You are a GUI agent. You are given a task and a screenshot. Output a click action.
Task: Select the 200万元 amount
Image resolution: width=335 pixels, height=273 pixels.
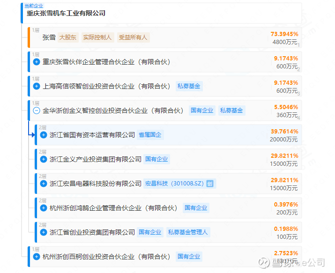point(287,213)
